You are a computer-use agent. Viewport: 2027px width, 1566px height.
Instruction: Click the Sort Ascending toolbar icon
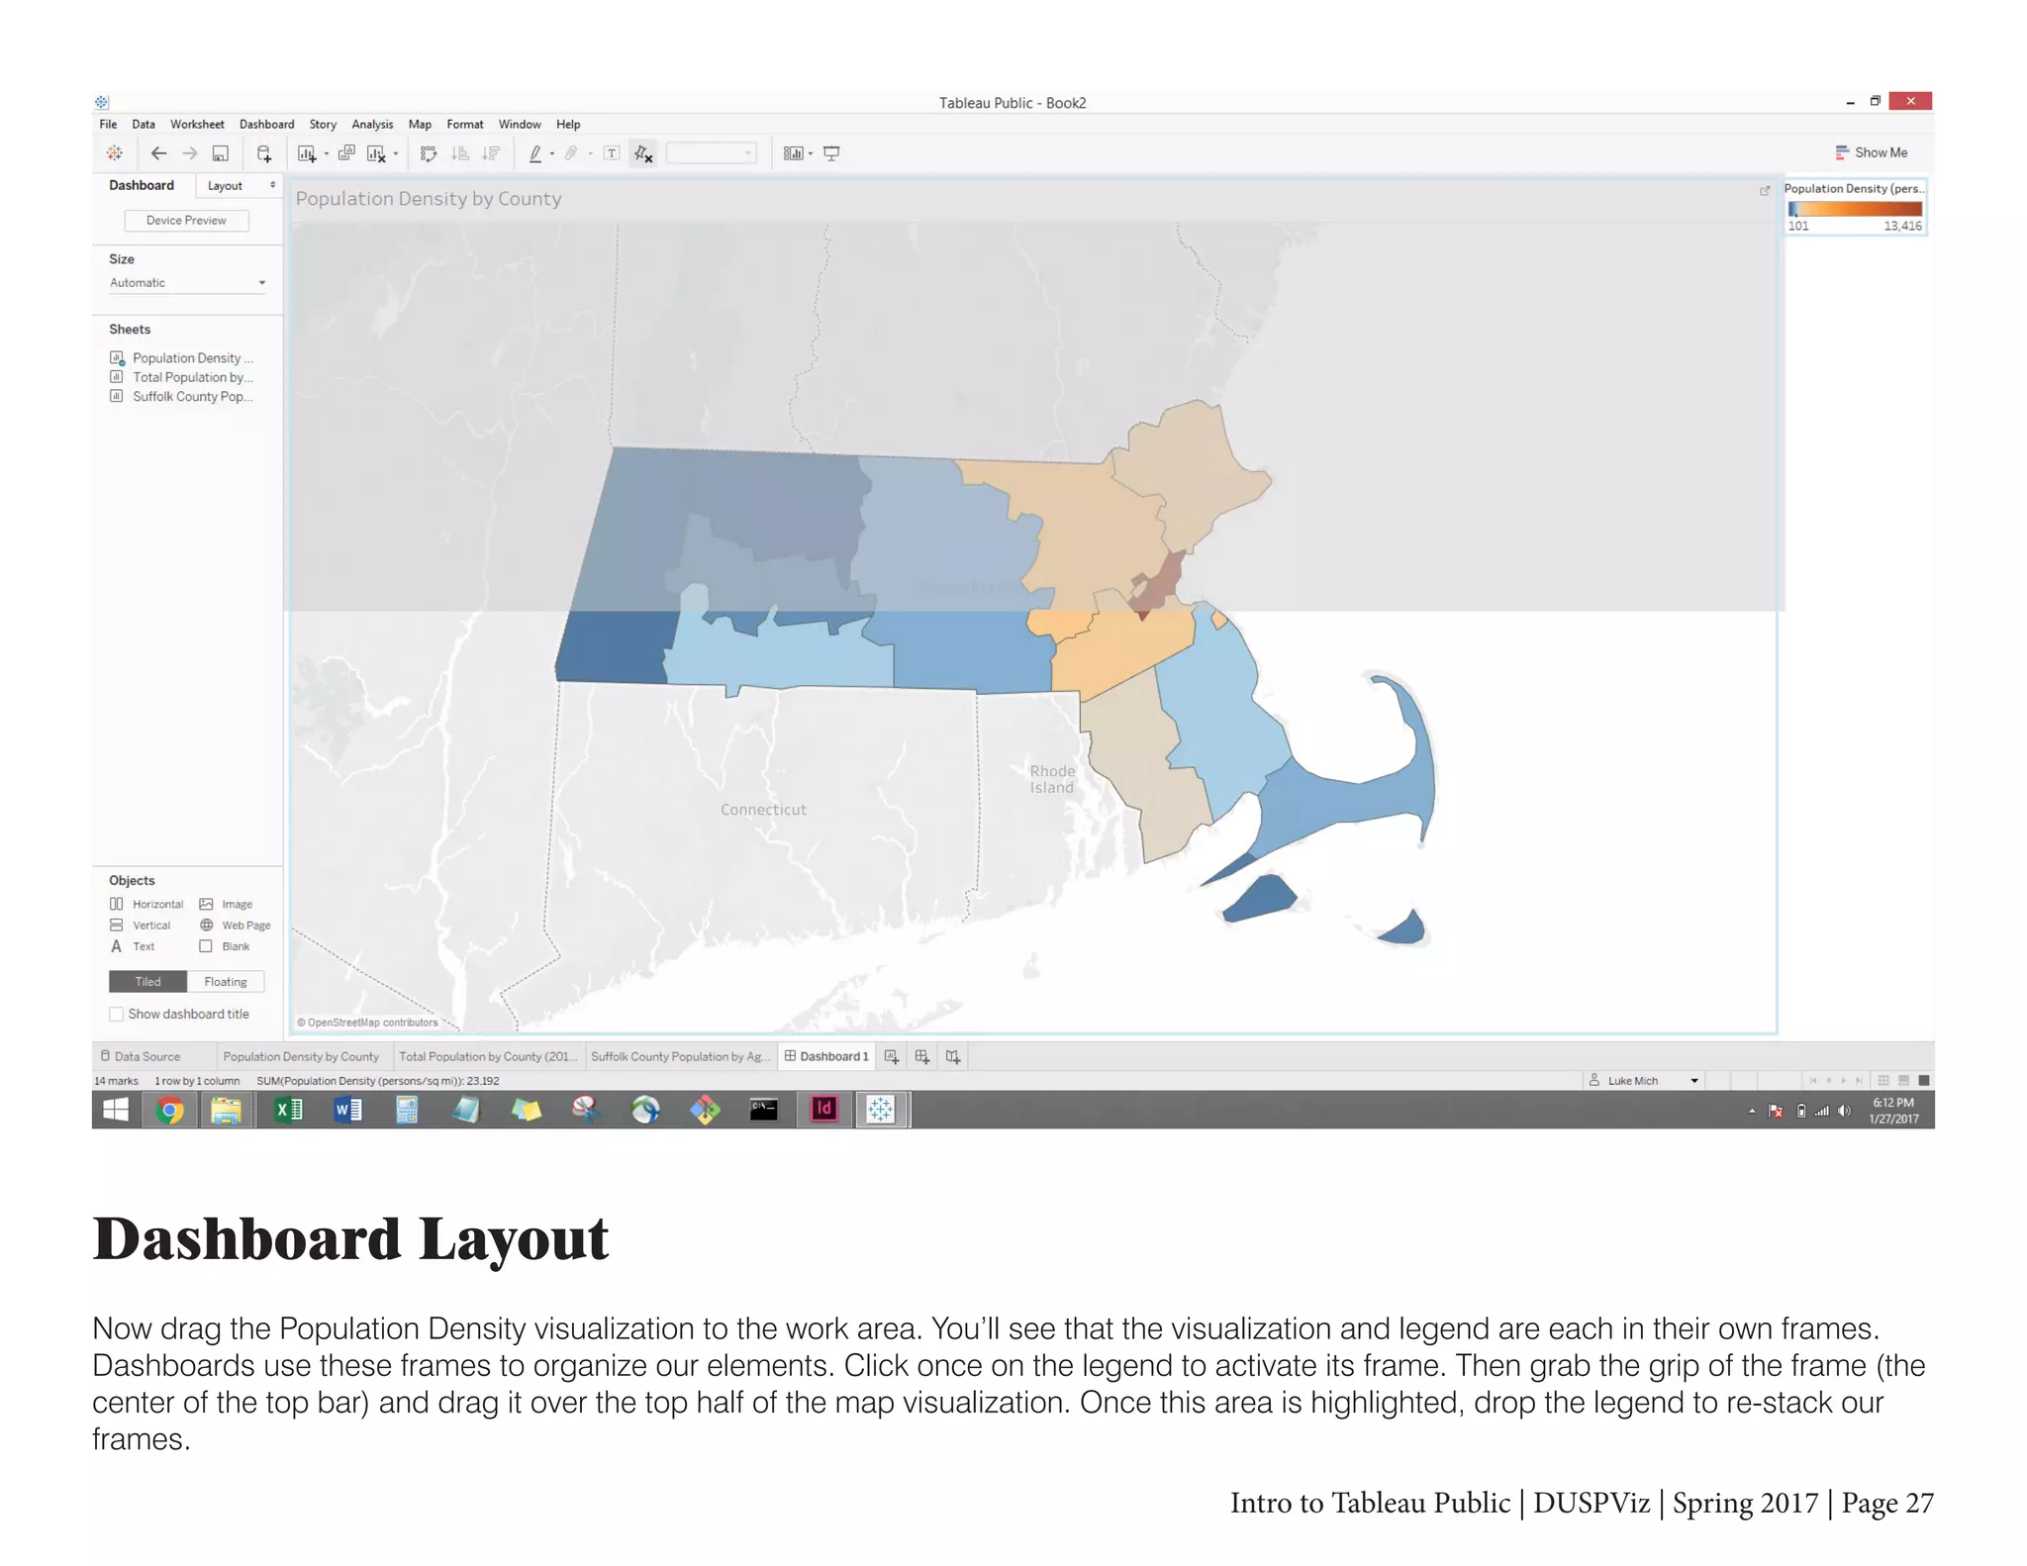click(x=460, y=153)
